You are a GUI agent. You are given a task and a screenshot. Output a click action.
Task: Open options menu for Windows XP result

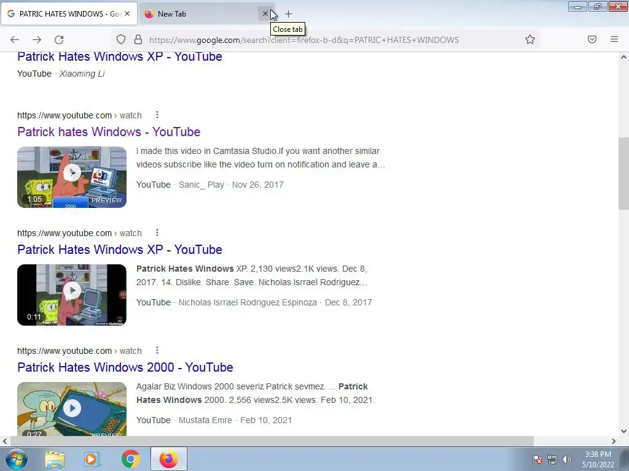157,233
